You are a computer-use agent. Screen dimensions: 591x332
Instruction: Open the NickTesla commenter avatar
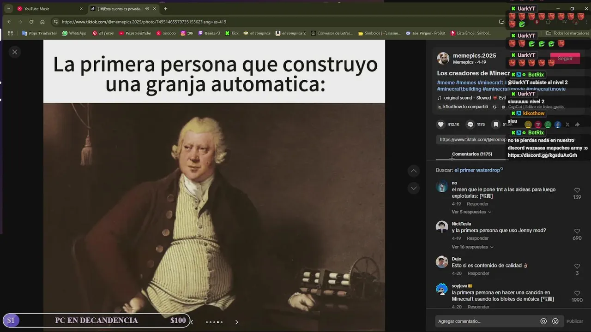point(442,227)
